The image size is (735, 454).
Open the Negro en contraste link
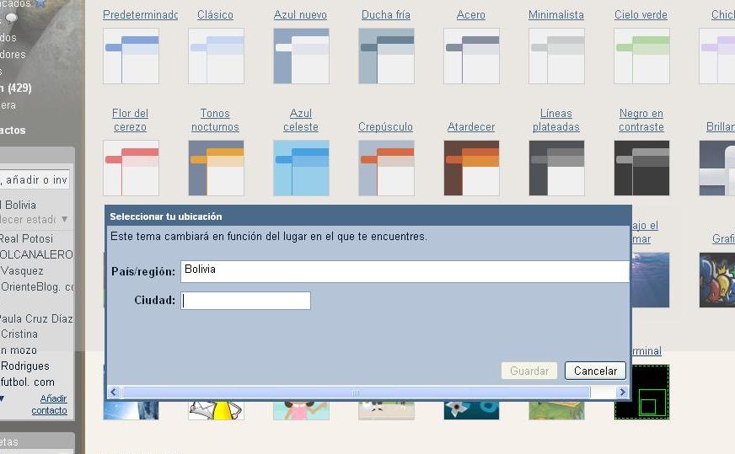click(x=641, y=120)
